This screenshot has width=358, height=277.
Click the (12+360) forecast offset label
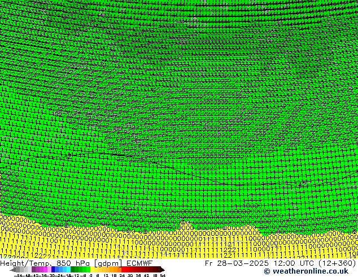pos(334,263)
